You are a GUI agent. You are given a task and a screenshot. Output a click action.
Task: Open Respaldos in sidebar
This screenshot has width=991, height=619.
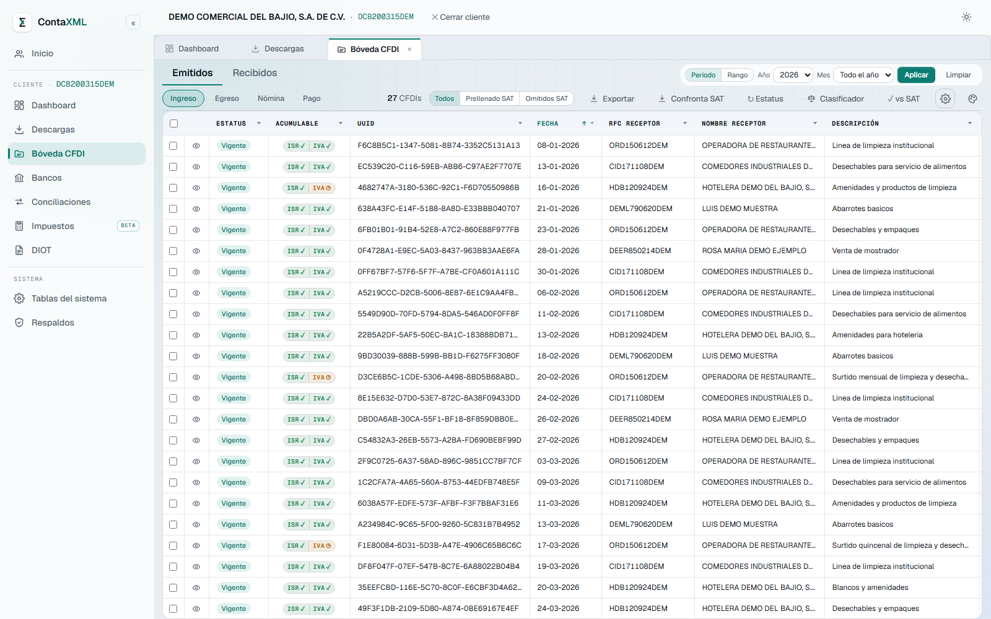77,323
